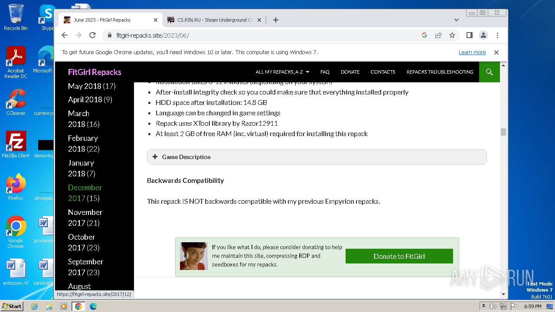
Task: Open the Google Chrome desktop icon
Action: point(16,232)
